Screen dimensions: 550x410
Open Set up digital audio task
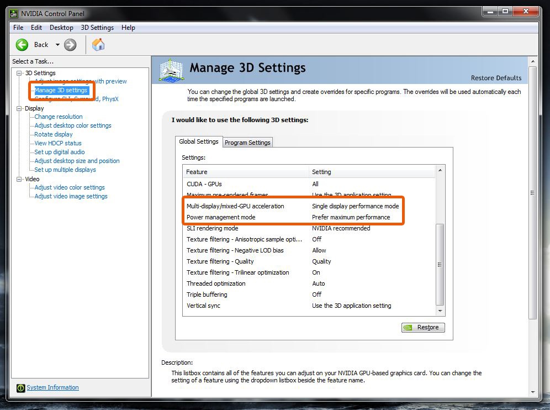click(60, 152)
